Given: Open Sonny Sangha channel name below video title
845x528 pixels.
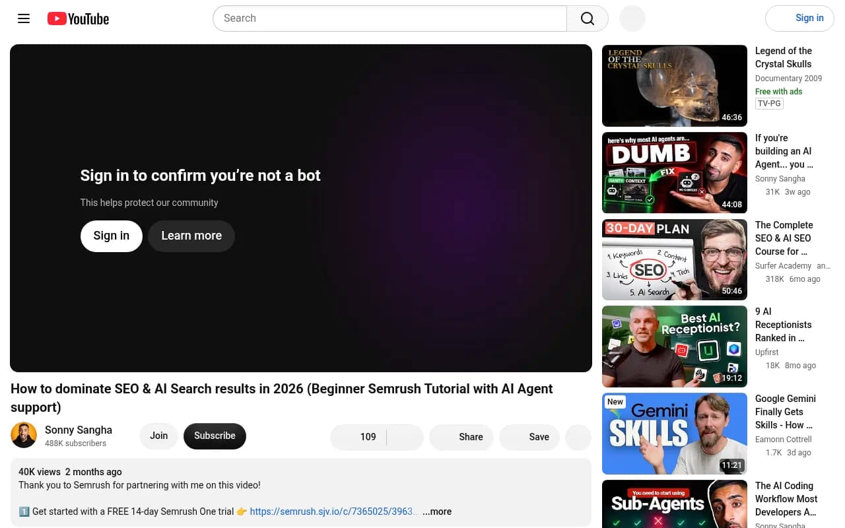Looking at the screenshot, I should tap(79, 430).
